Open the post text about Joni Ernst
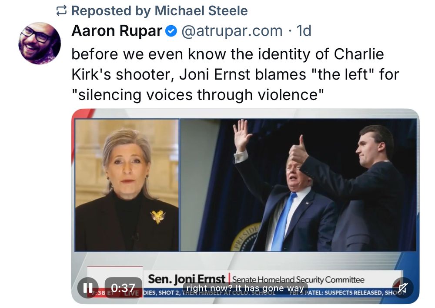The height and width of the screenshot is (308, 435). click(235, 74)
